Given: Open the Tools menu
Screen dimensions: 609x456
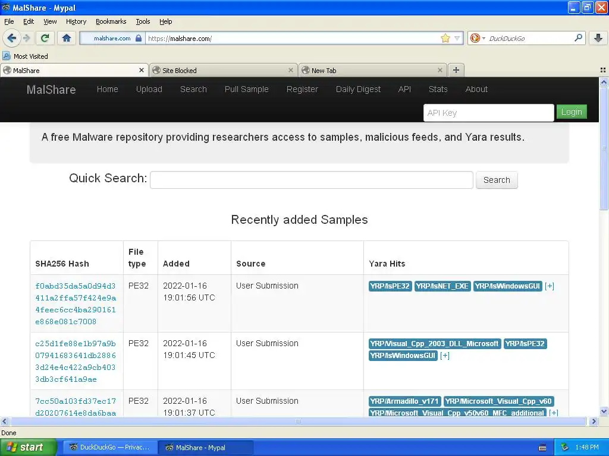Looking at the screenshot, I should click(x=143, y=21).
